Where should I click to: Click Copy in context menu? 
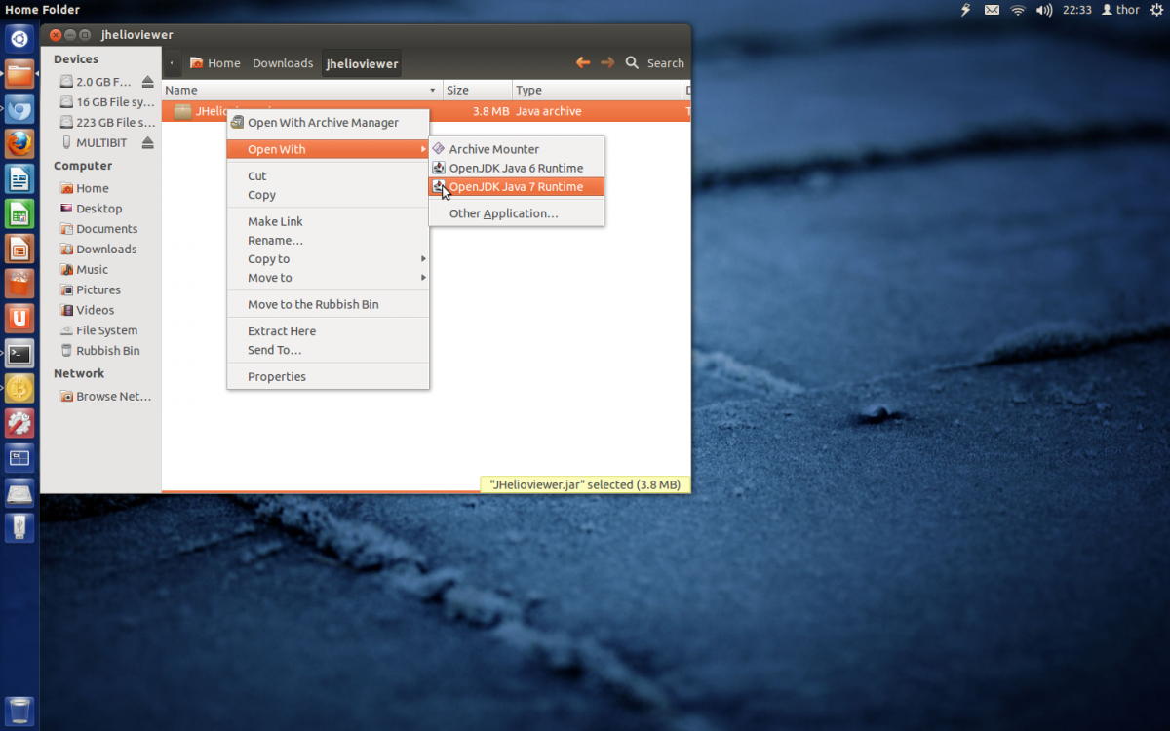tap(328, 195)
